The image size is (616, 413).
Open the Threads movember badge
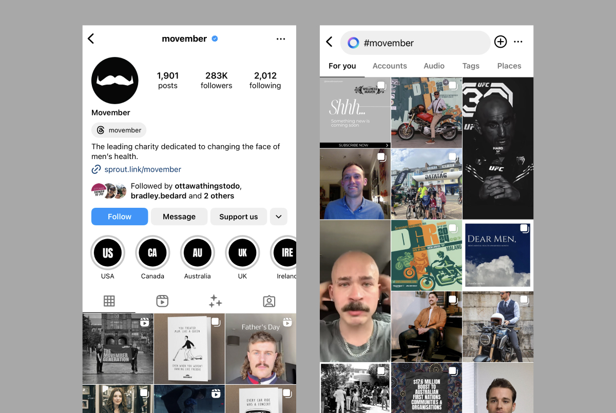[119, 130]
